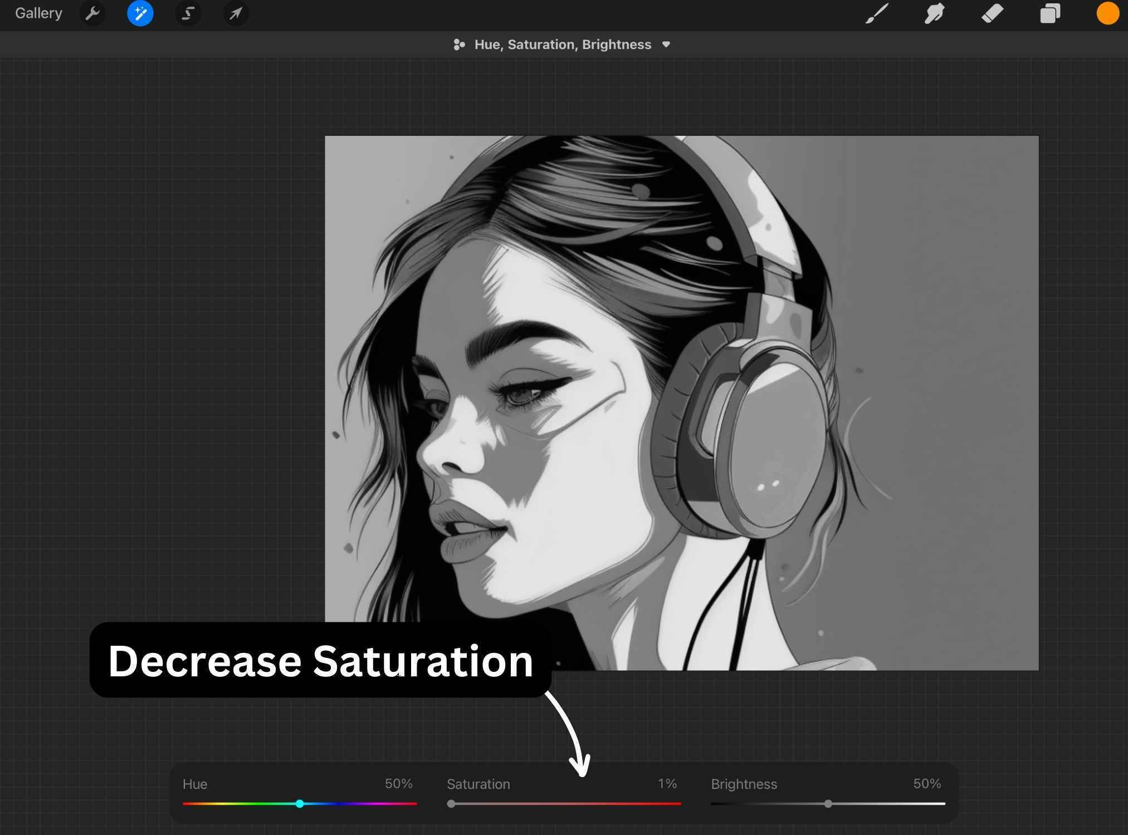This screenshot has height=835, width=1128.
Task: Select the Eraser tool
Action: [x=993, y=13]
